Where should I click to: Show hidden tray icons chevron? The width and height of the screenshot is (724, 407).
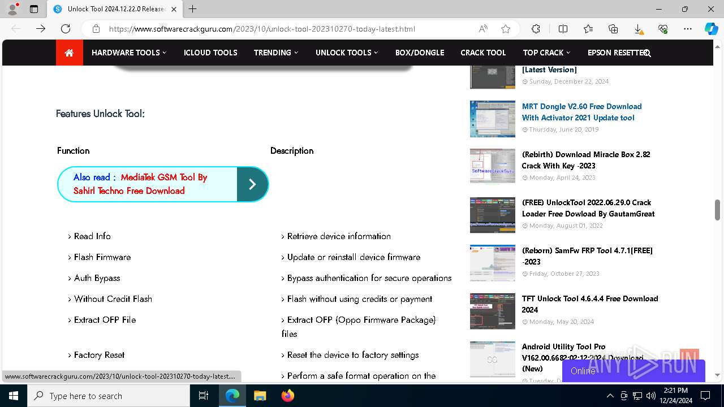pos(610,396)
